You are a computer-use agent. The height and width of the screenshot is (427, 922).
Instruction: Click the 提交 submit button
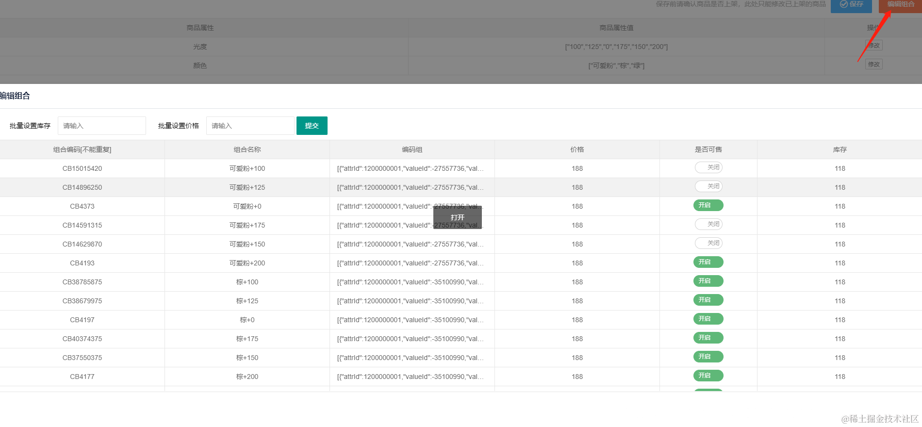tap(312, 126)
